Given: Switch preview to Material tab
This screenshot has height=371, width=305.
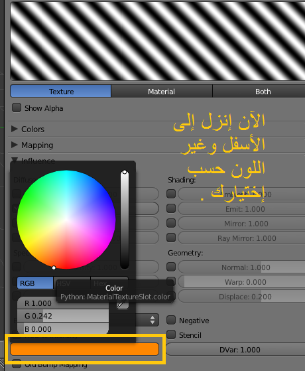Looking at the screenshot, I should click(x=162, y=92).
